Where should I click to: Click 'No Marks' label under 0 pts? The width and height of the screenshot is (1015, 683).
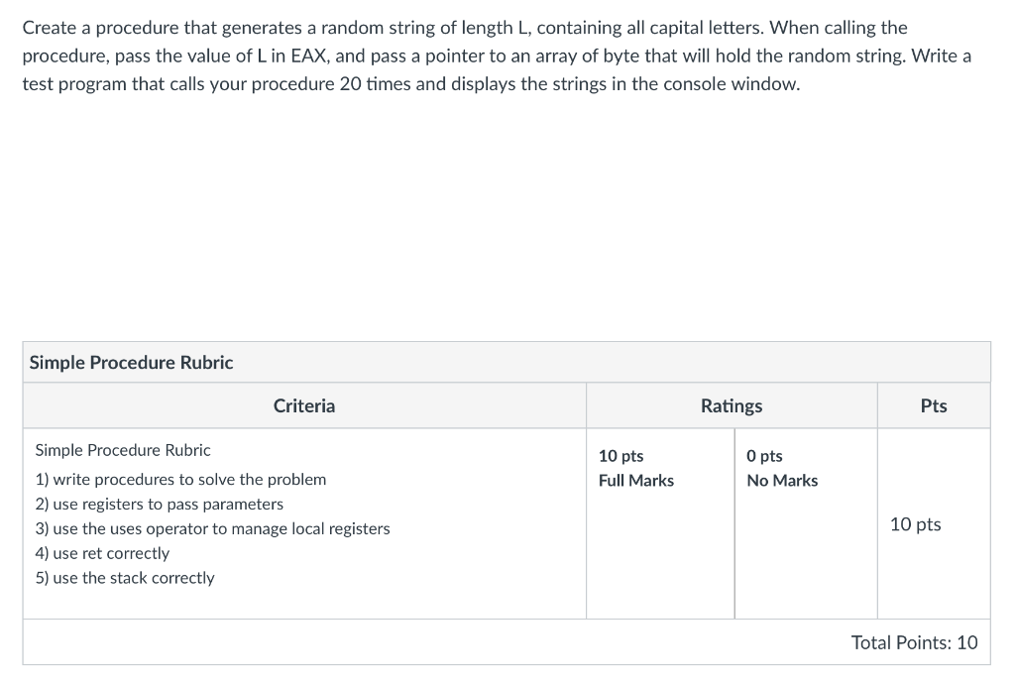(782, 481)
